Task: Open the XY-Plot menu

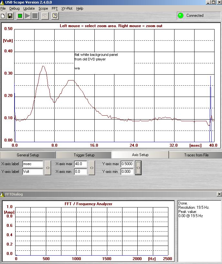Action: [67, 8]
